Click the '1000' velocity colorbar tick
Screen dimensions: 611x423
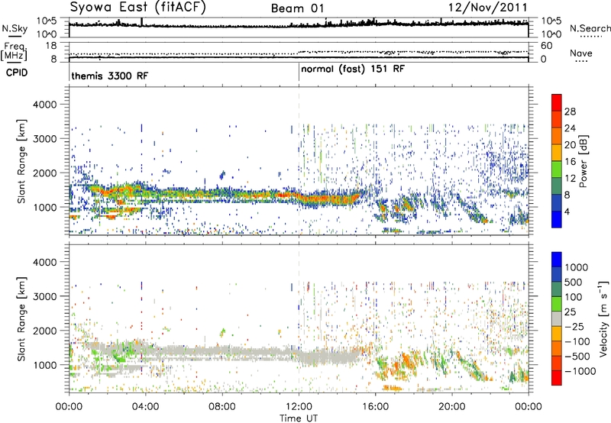(x=576, y=267)
